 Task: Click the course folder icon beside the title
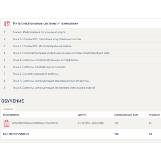click(7, 23)
